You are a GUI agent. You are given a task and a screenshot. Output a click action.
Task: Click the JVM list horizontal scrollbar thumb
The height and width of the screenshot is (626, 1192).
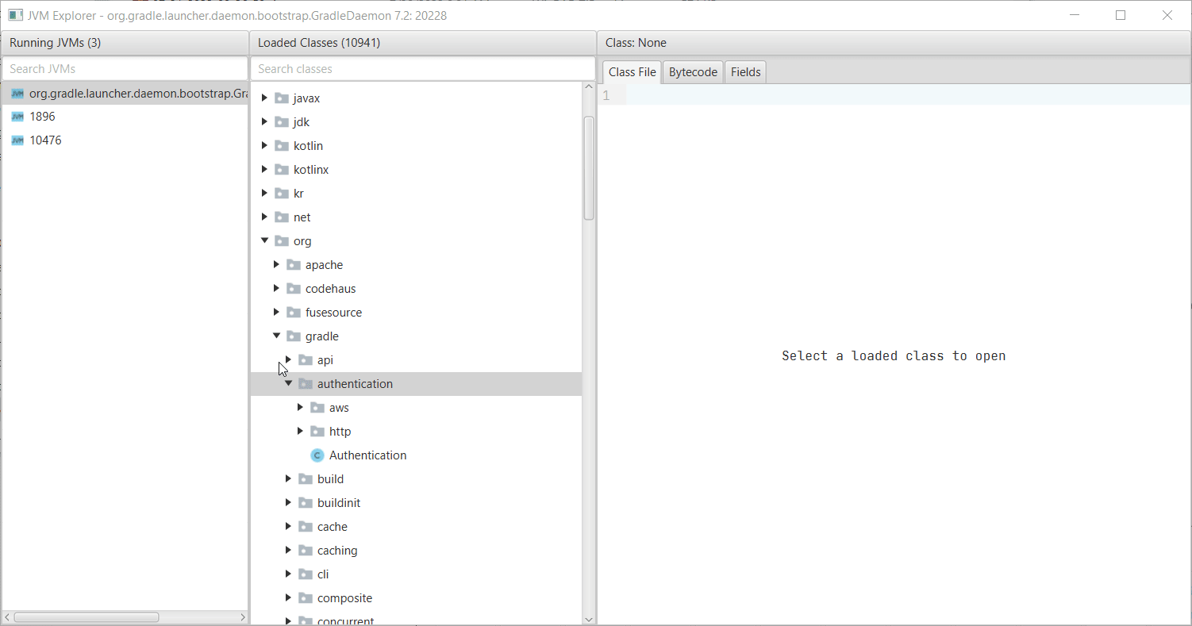click(x=87, y=617)
